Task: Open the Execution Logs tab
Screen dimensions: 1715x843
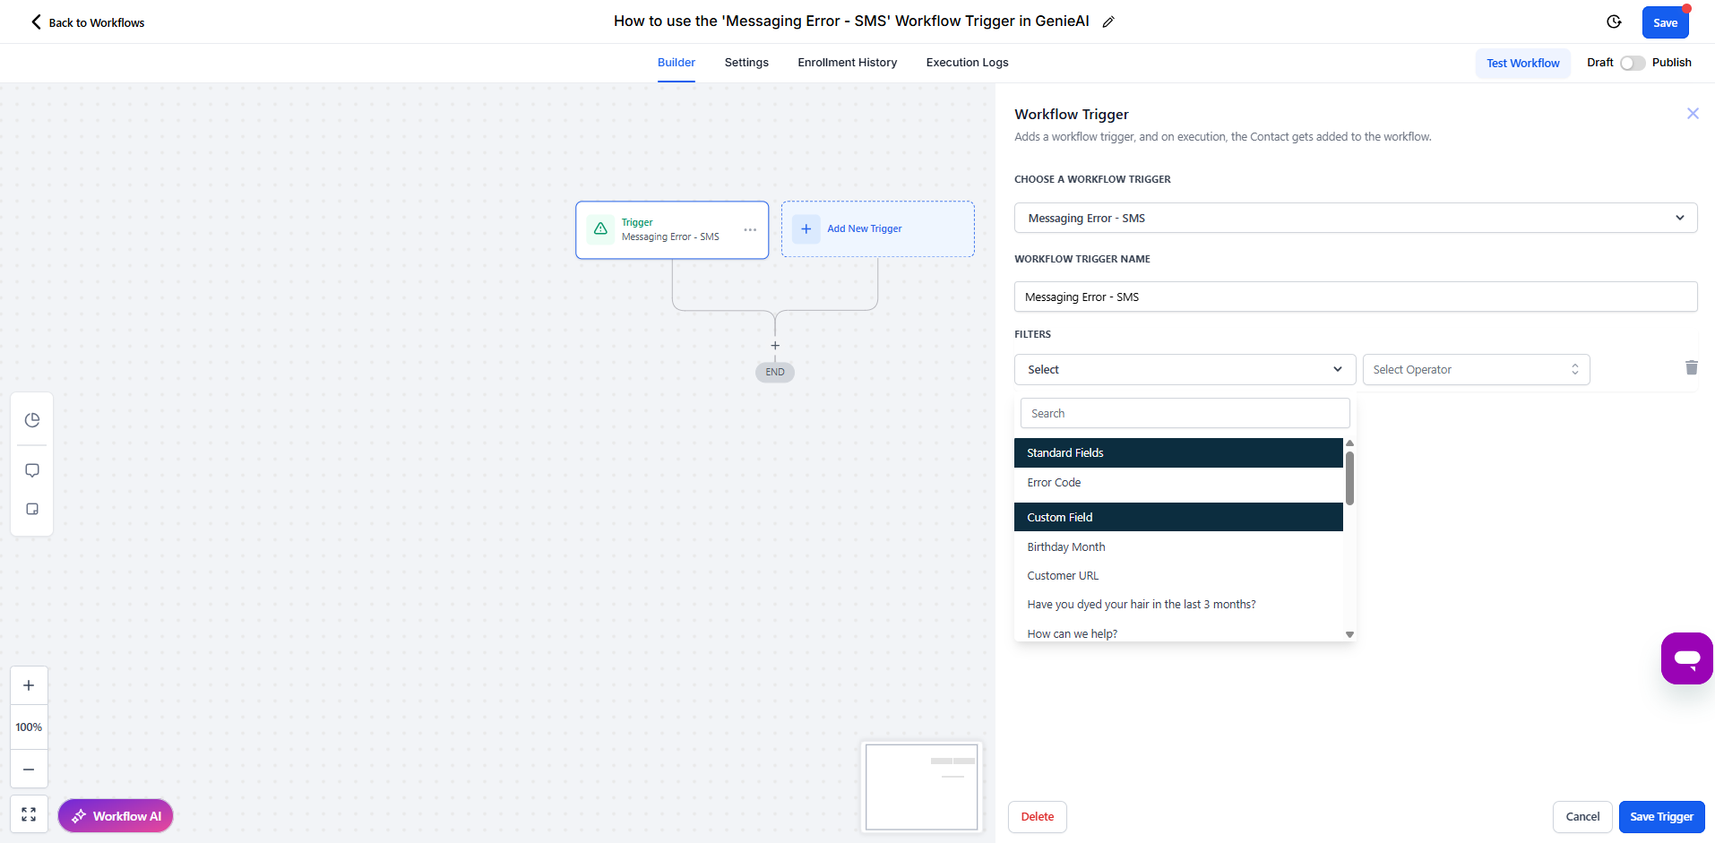Action: tap(966, 62)
